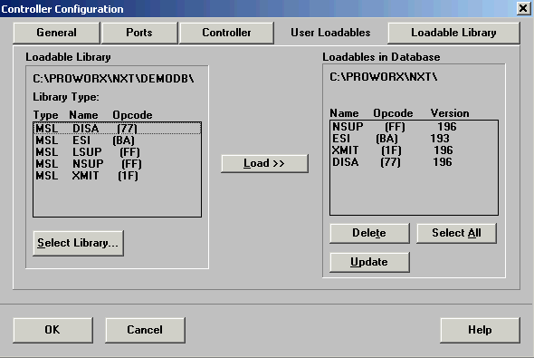534x358 pixels.
Task: Select MSL NSUP (FF) library row
Action: point(118,164)
